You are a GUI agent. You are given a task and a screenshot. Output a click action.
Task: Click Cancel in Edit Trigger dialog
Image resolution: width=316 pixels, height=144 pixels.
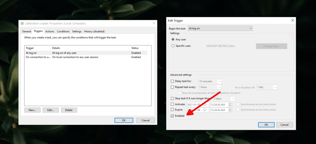[x=285, y=125]
